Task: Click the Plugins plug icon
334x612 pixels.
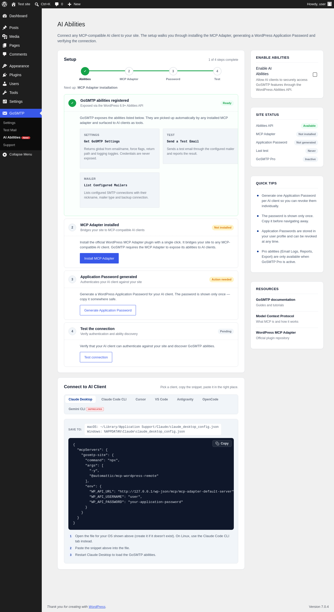Action: tap(5, 75)
